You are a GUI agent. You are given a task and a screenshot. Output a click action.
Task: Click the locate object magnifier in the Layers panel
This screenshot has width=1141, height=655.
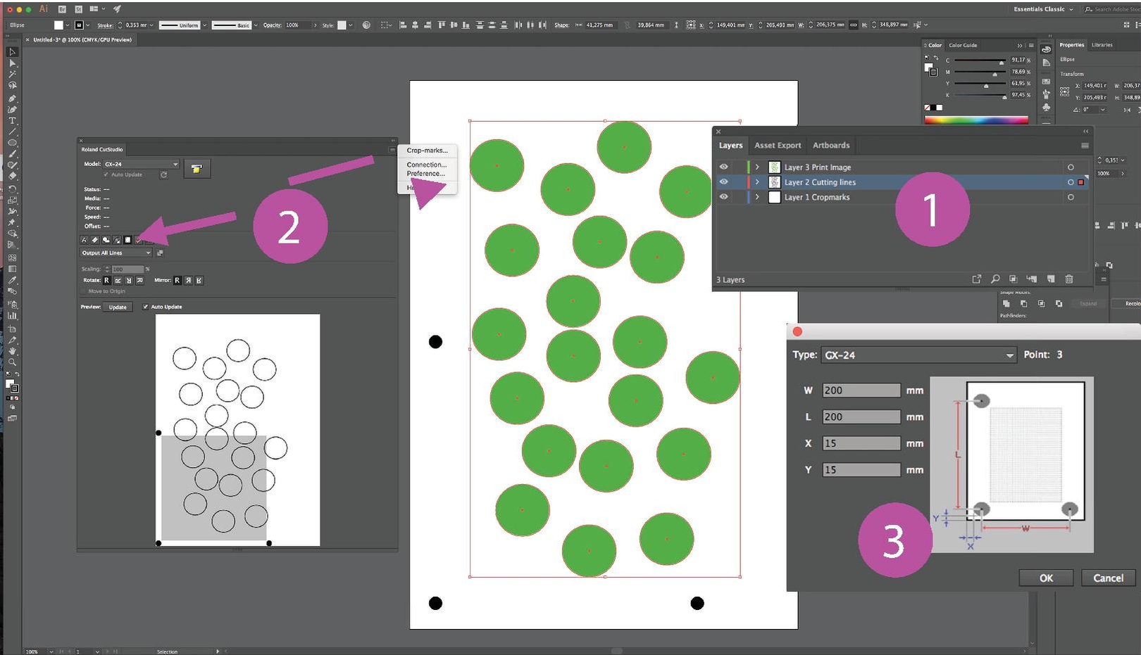995,279
